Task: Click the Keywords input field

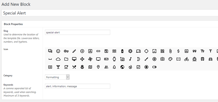Action: click(x=77, y=86)
